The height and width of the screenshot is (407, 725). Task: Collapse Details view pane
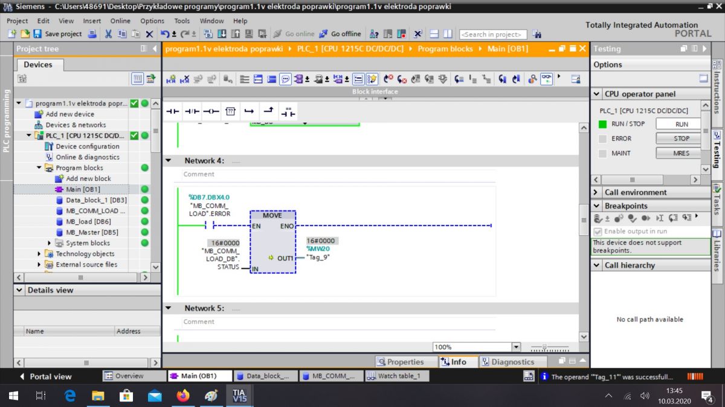point(19,290)
